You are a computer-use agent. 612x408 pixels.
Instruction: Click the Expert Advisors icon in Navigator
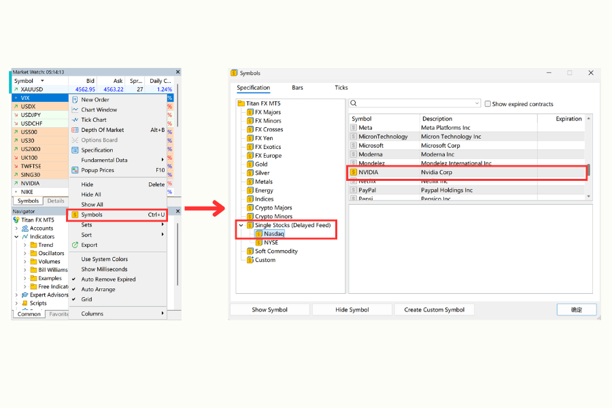coord(25,294)
